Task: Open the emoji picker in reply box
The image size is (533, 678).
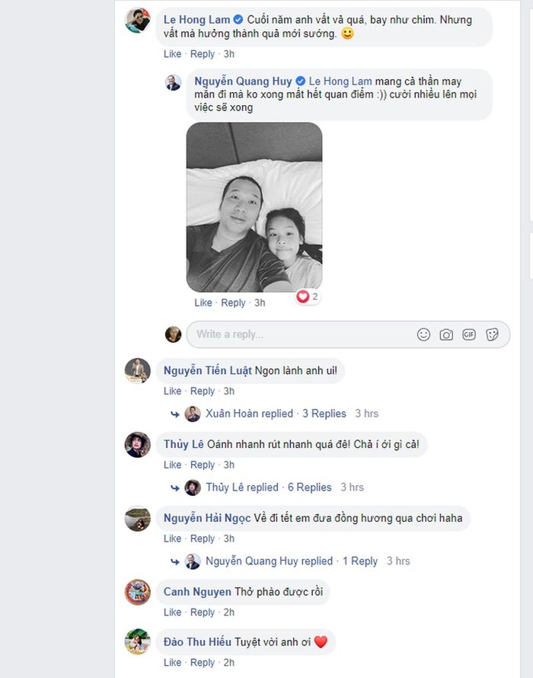Action: coord(424,334)
